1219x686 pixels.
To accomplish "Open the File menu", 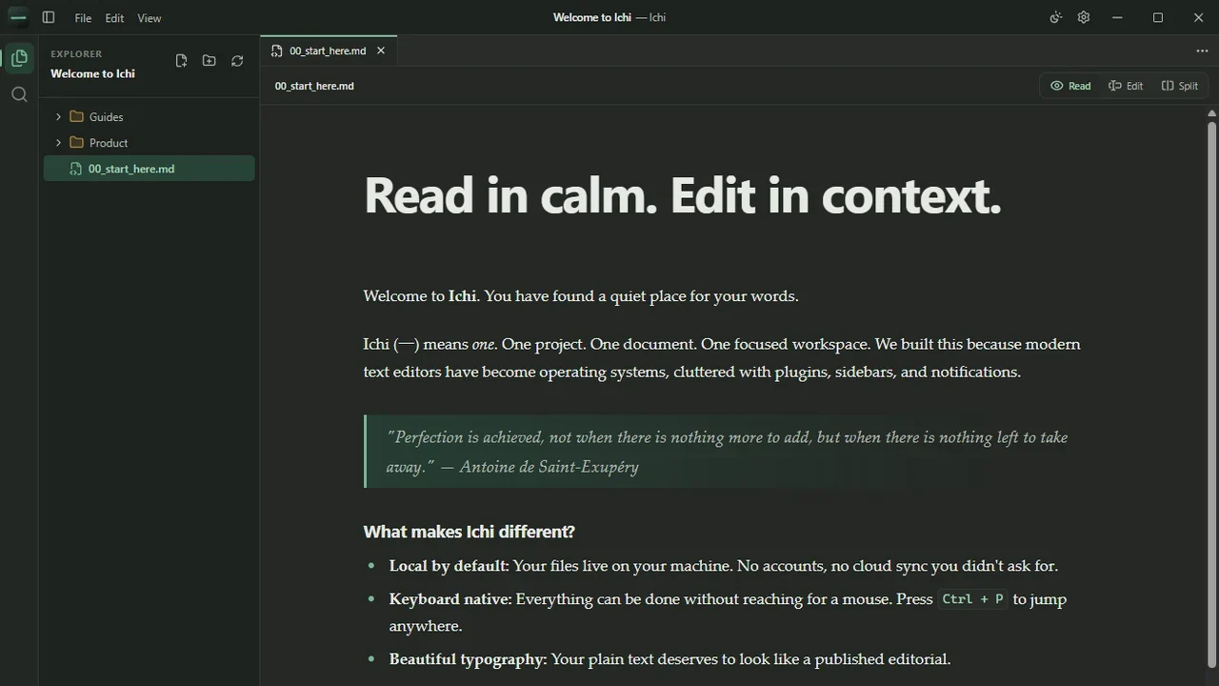I will point(84,18).
